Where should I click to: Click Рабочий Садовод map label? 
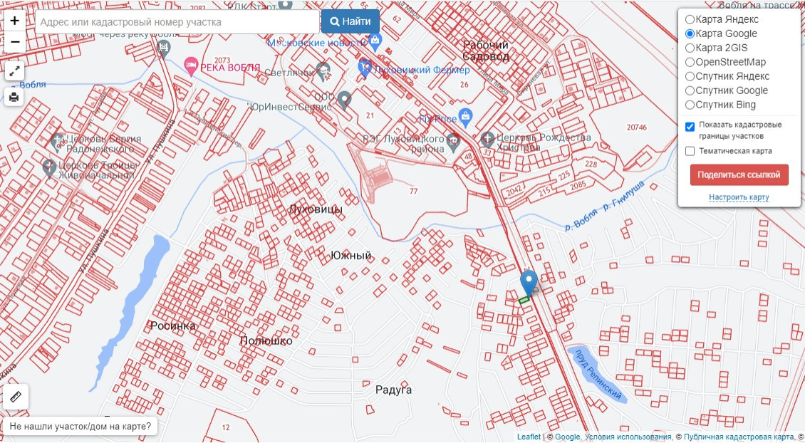486,51
